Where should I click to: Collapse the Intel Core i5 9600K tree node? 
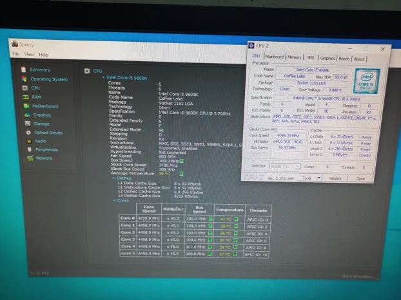(x=104, y=77)
